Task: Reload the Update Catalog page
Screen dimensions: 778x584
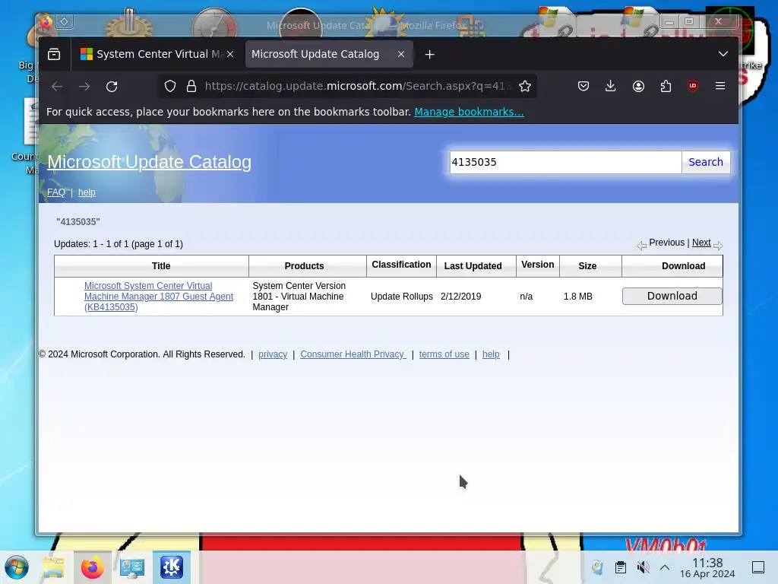Action: [x=112, y=87]
